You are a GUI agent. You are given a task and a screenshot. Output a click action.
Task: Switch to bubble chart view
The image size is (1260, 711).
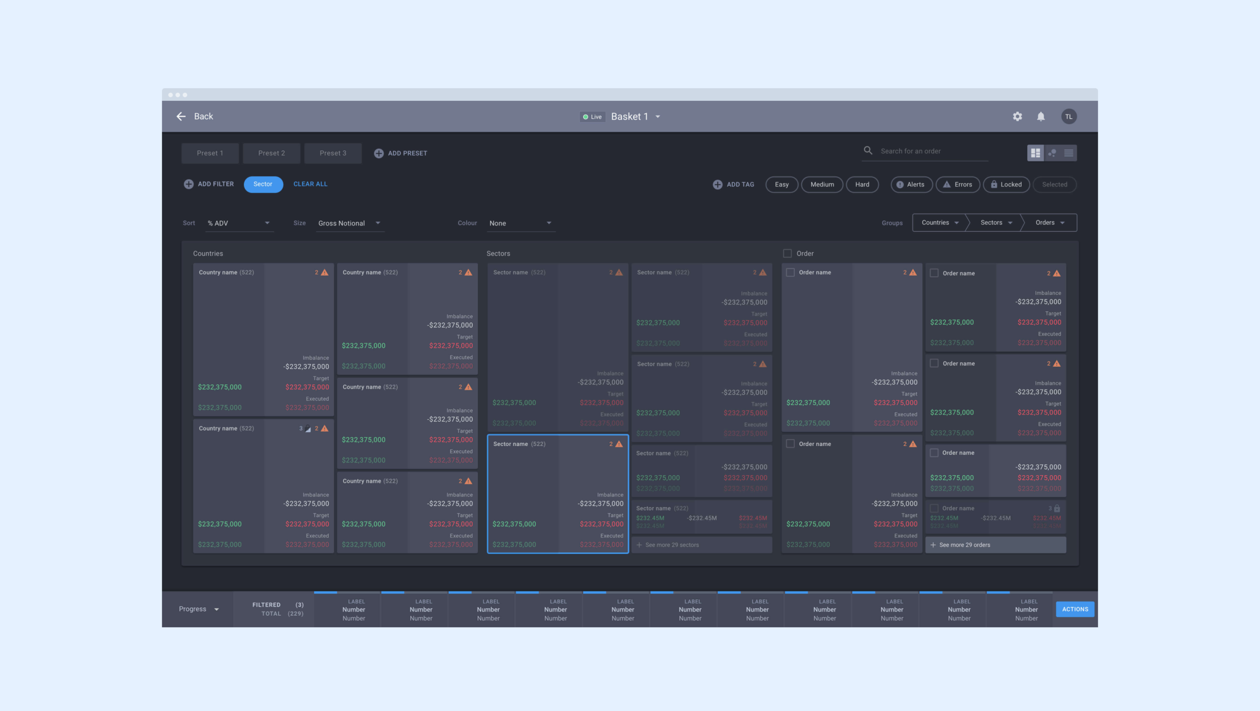point(1052,153)
